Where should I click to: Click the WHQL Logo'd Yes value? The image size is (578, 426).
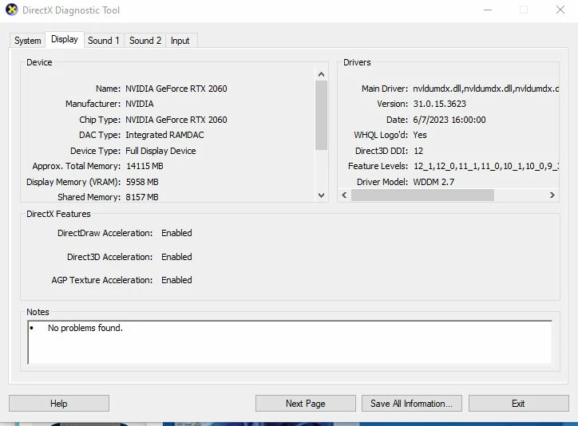(420, 135)
